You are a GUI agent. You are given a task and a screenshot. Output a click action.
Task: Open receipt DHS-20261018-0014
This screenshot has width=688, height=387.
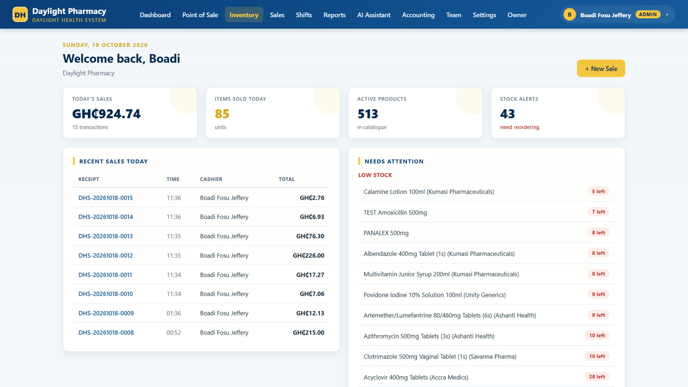click(x=105, y=217)
